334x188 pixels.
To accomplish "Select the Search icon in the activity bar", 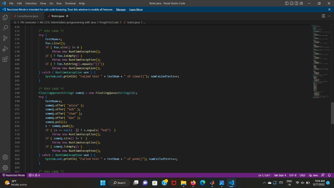I will pos(5,27).
